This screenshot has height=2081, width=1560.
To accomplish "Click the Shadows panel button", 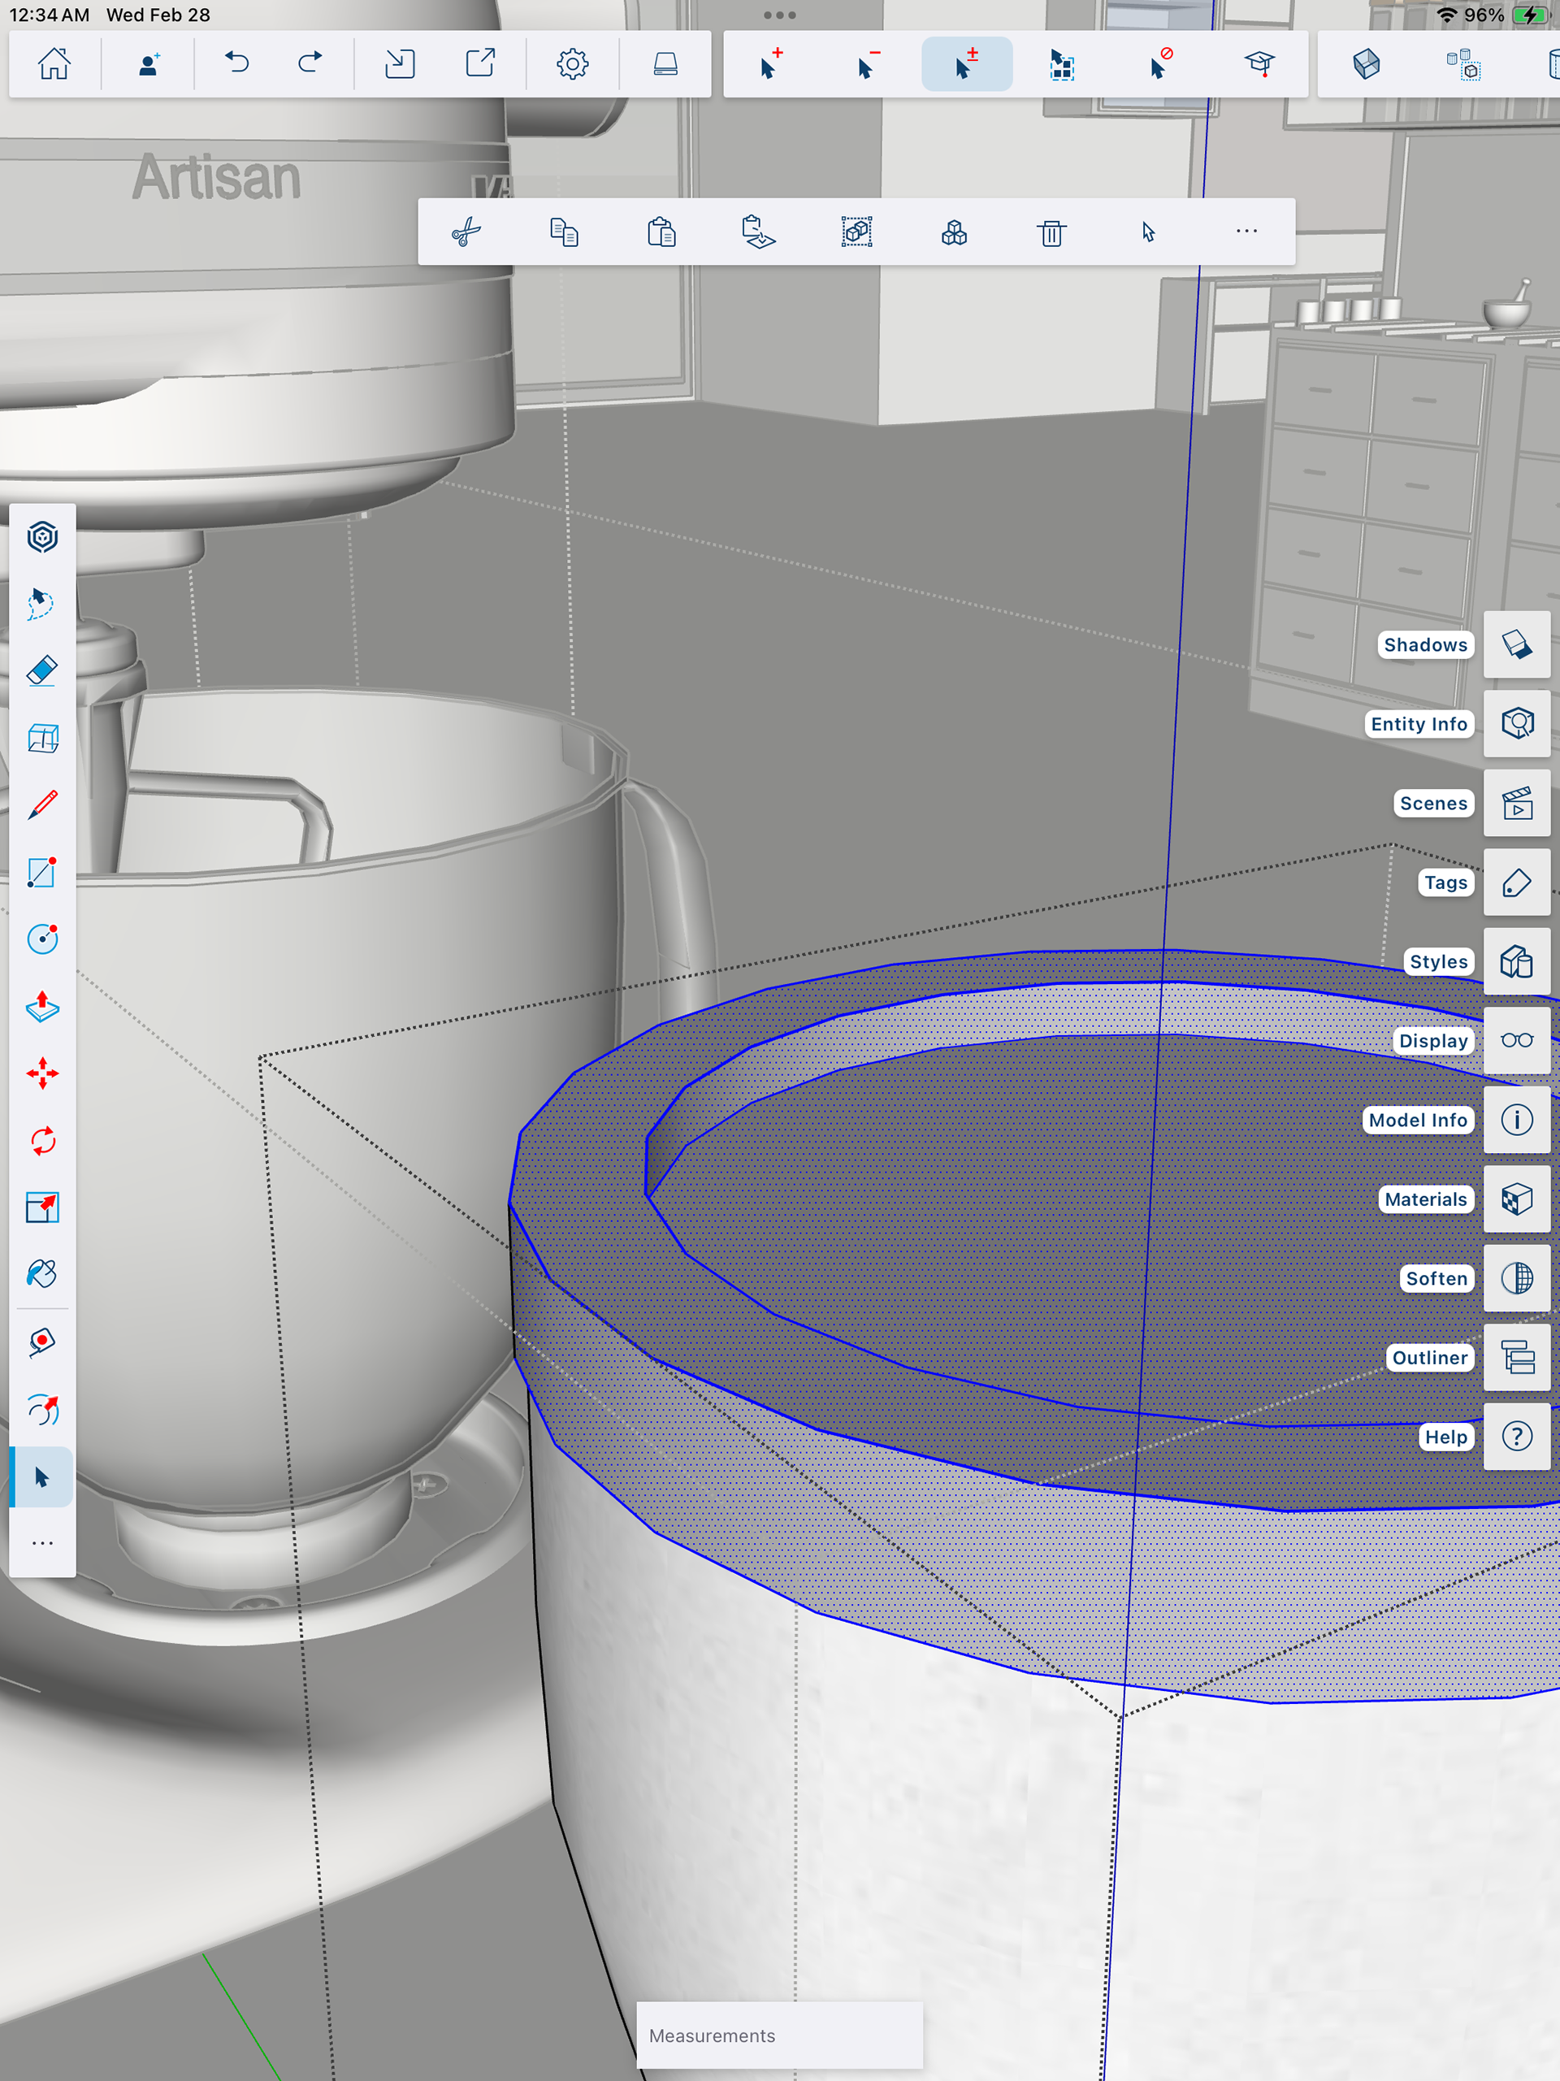I will [x=1516, y=644].
